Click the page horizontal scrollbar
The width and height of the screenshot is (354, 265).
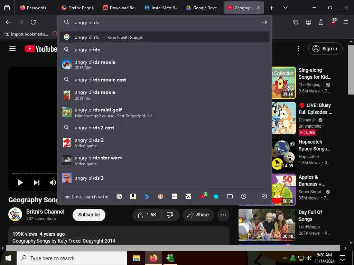[173, 248]
